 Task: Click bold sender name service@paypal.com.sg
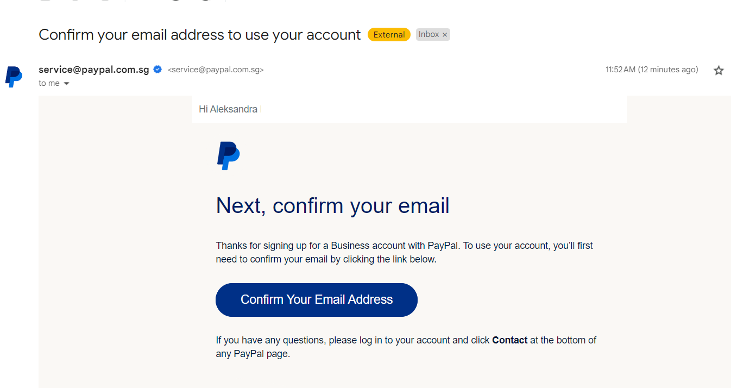pyautogui.click(x=94, y=70)
